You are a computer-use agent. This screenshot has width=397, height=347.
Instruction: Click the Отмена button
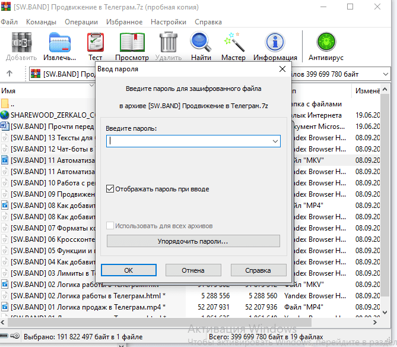[193, 270]
